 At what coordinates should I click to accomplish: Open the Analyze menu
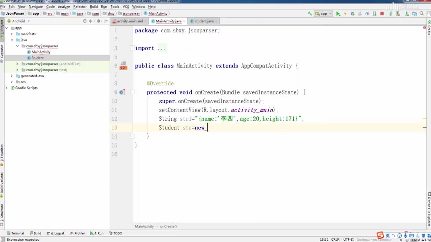64,6
